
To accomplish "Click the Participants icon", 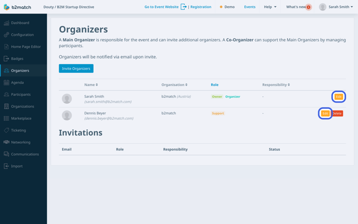I will coord(6,94).
